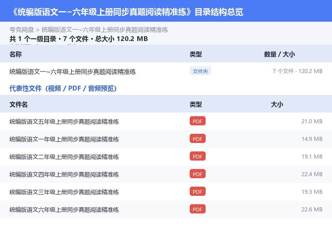Click the 文件名 column header
The image size is (332, 229).
point(18,104)
